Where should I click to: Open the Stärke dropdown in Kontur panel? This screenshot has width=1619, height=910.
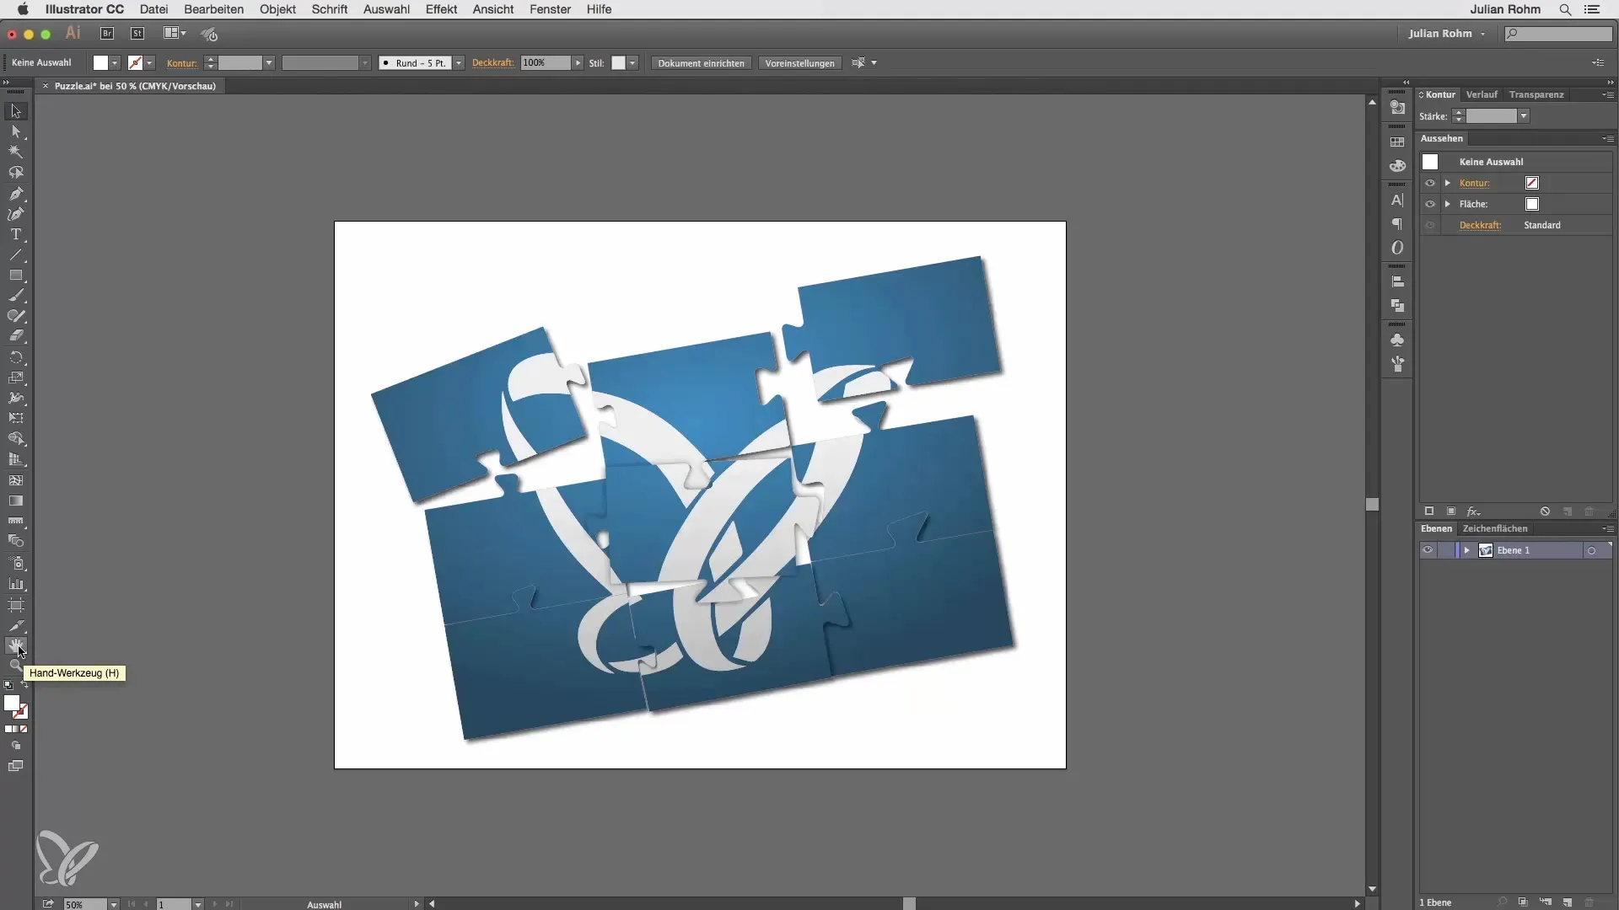click(x=1524, y=116)
